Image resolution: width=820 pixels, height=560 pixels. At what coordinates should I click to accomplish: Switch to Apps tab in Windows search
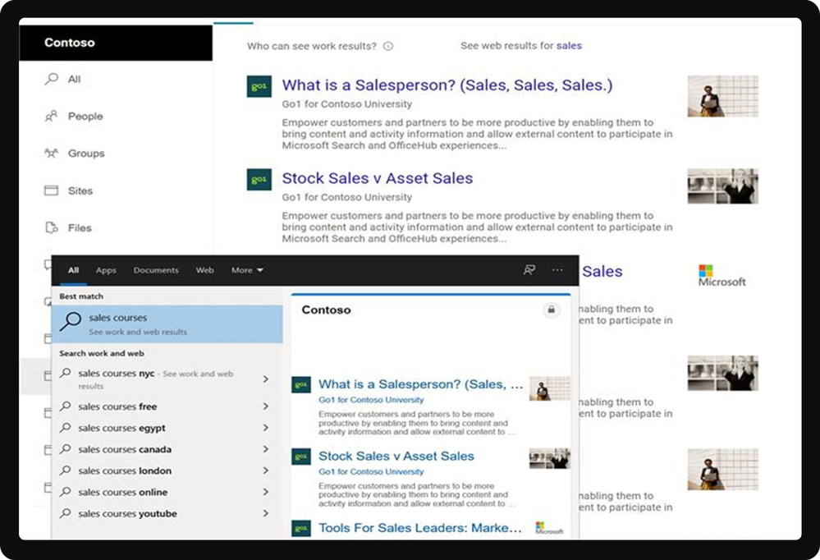[106, 270]
